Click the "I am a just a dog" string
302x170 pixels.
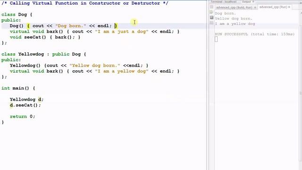coord(122,32)
